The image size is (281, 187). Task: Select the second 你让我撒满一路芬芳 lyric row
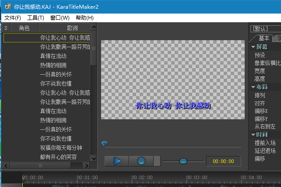(46, 102)
